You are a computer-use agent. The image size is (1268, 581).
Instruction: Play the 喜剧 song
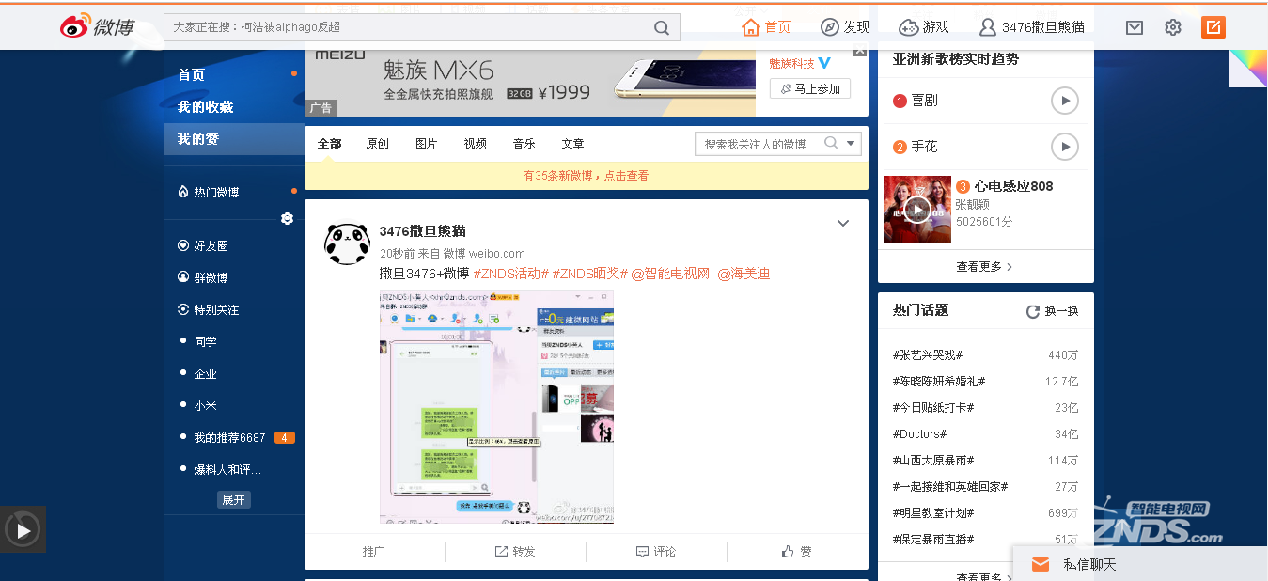coord(1064,101)
